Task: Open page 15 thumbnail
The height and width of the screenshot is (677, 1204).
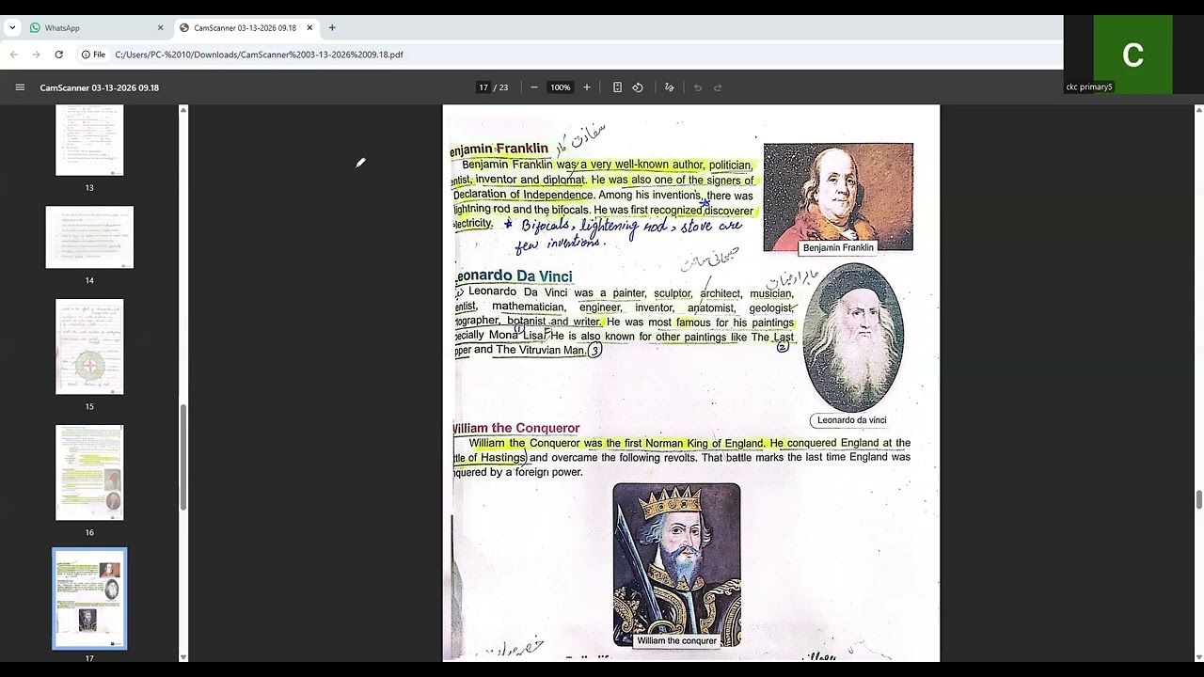Action: (89, 347)
